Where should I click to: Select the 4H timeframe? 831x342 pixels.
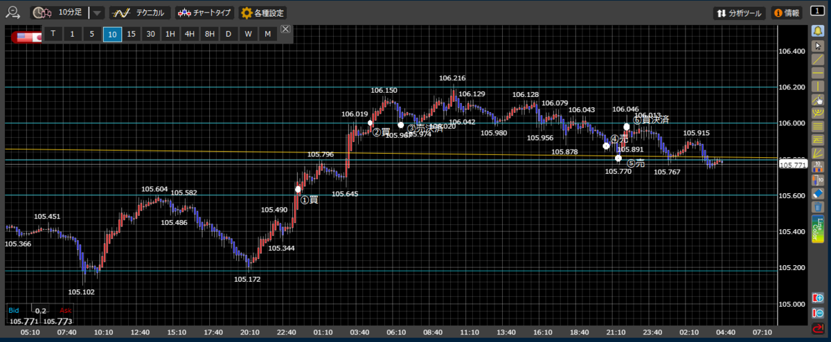[x=190, y=34]
